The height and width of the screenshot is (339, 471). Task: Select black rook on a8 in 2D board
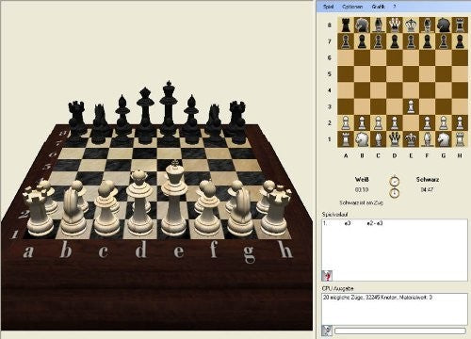[346, 25]
